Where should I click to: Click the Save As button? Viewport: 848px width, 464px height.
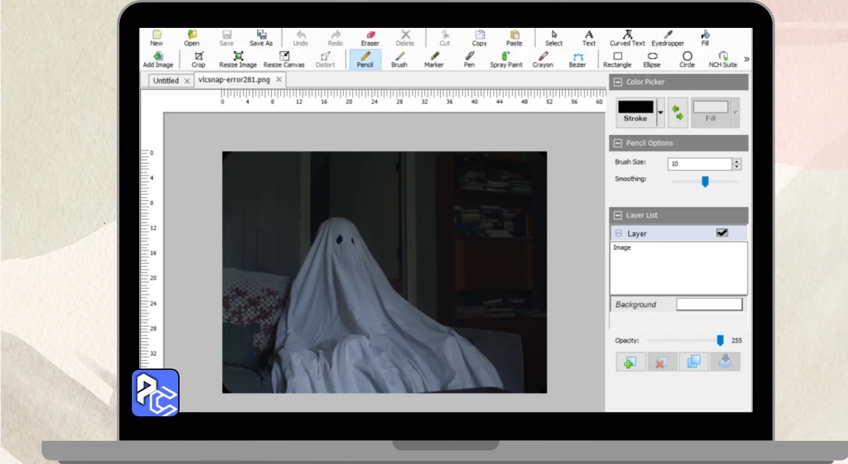click(261, 38)
